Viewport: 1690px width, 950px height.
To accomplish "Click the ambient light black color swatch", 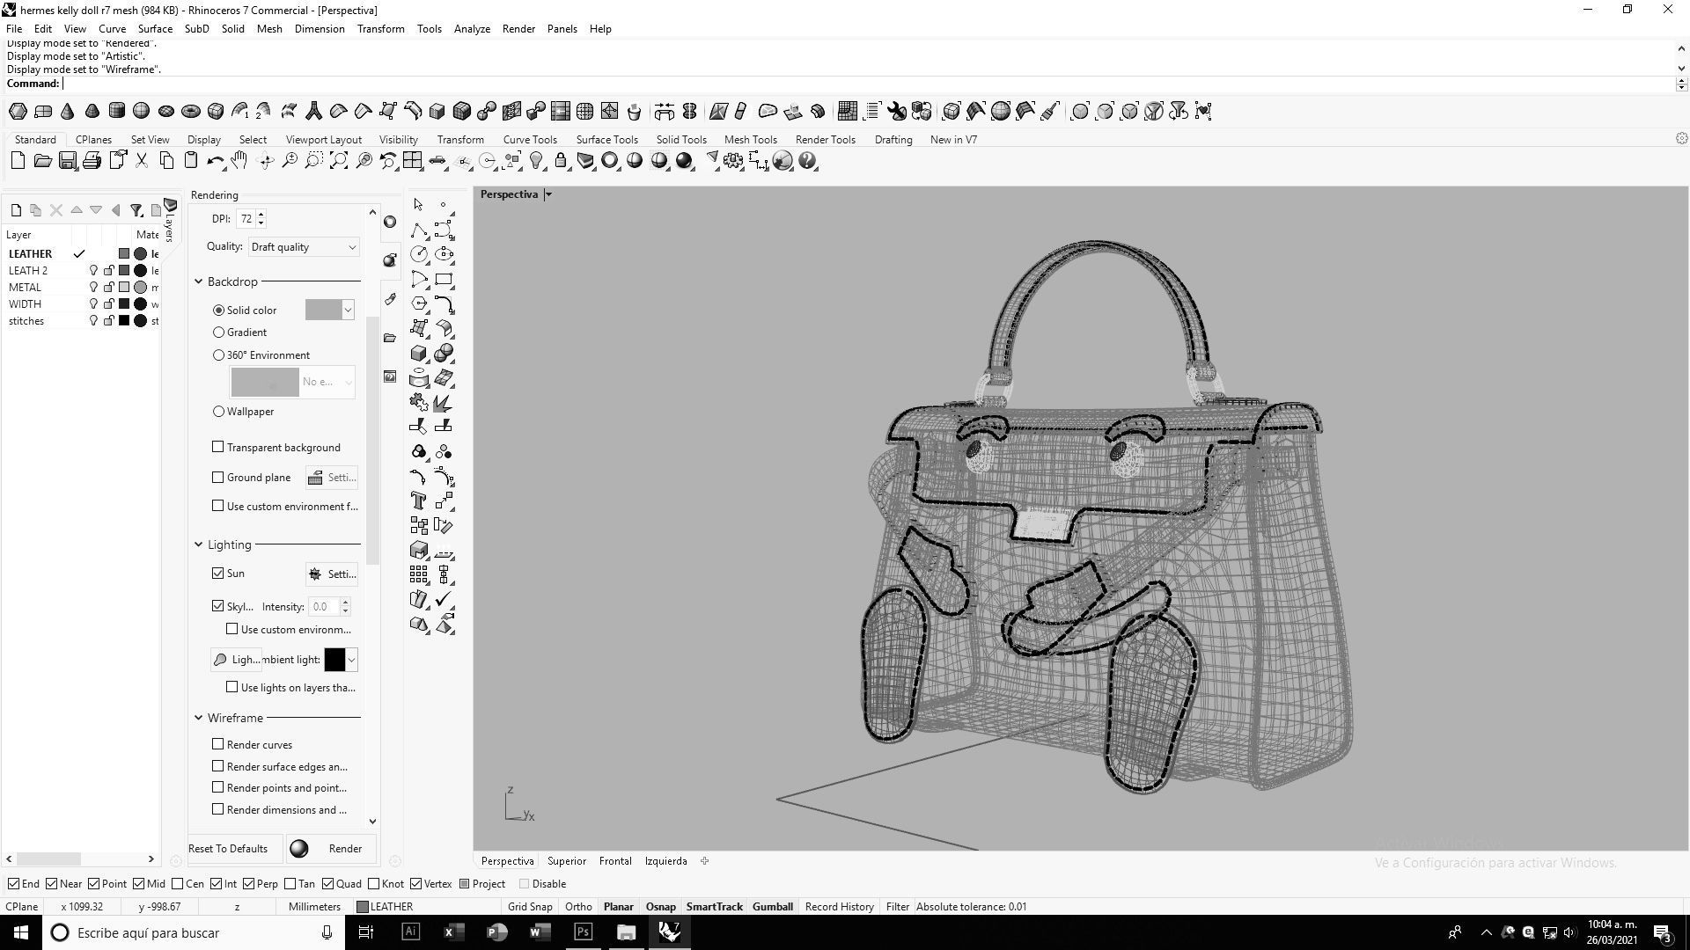I will tap(334, 660).
